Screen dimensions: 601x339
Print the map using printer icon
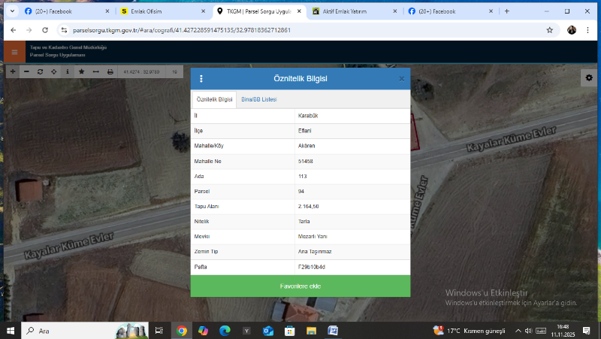[110, 71]
